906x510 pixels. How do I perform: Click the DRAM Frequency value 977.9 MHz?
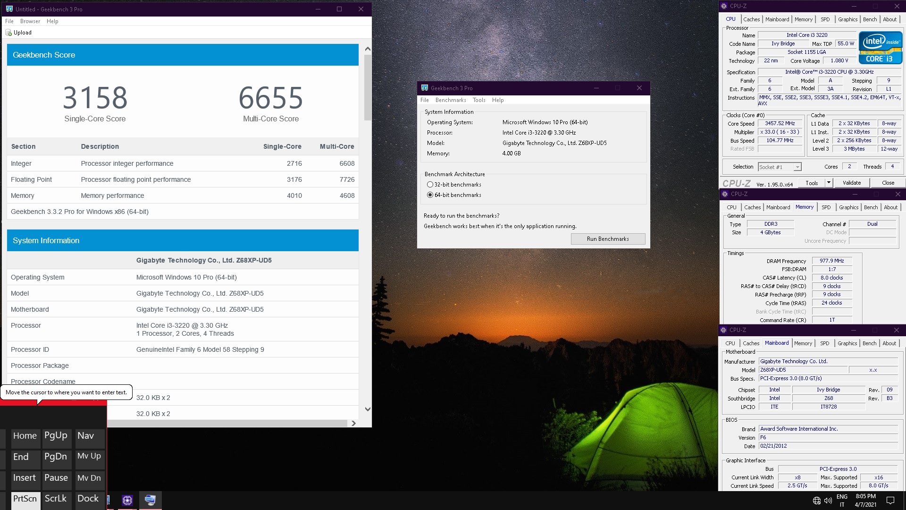[832, 261]
